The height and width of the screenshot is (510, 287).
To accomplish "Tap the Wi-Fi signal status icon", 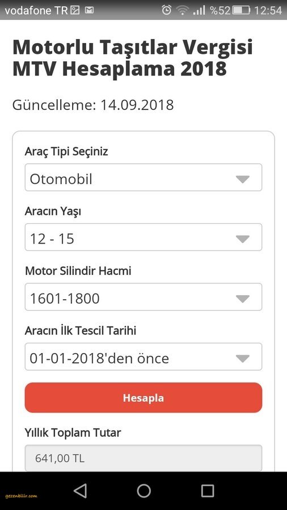I will 182,10.
